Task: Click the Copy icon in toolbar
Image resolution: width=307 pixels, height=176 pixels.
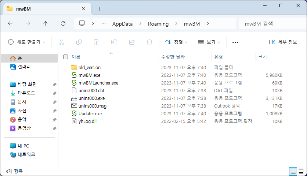Action: (x=79, y=42)
